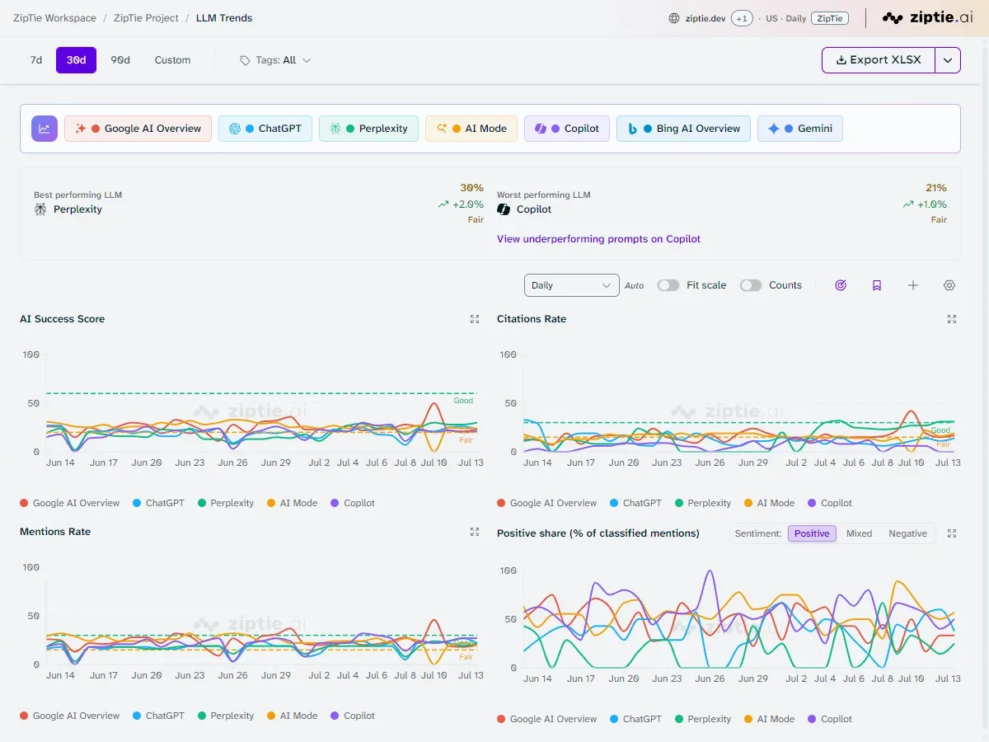Click the bookmark icon in chart toolbar
This screenshot has height=742, width=989.
[x=877, y=285]
